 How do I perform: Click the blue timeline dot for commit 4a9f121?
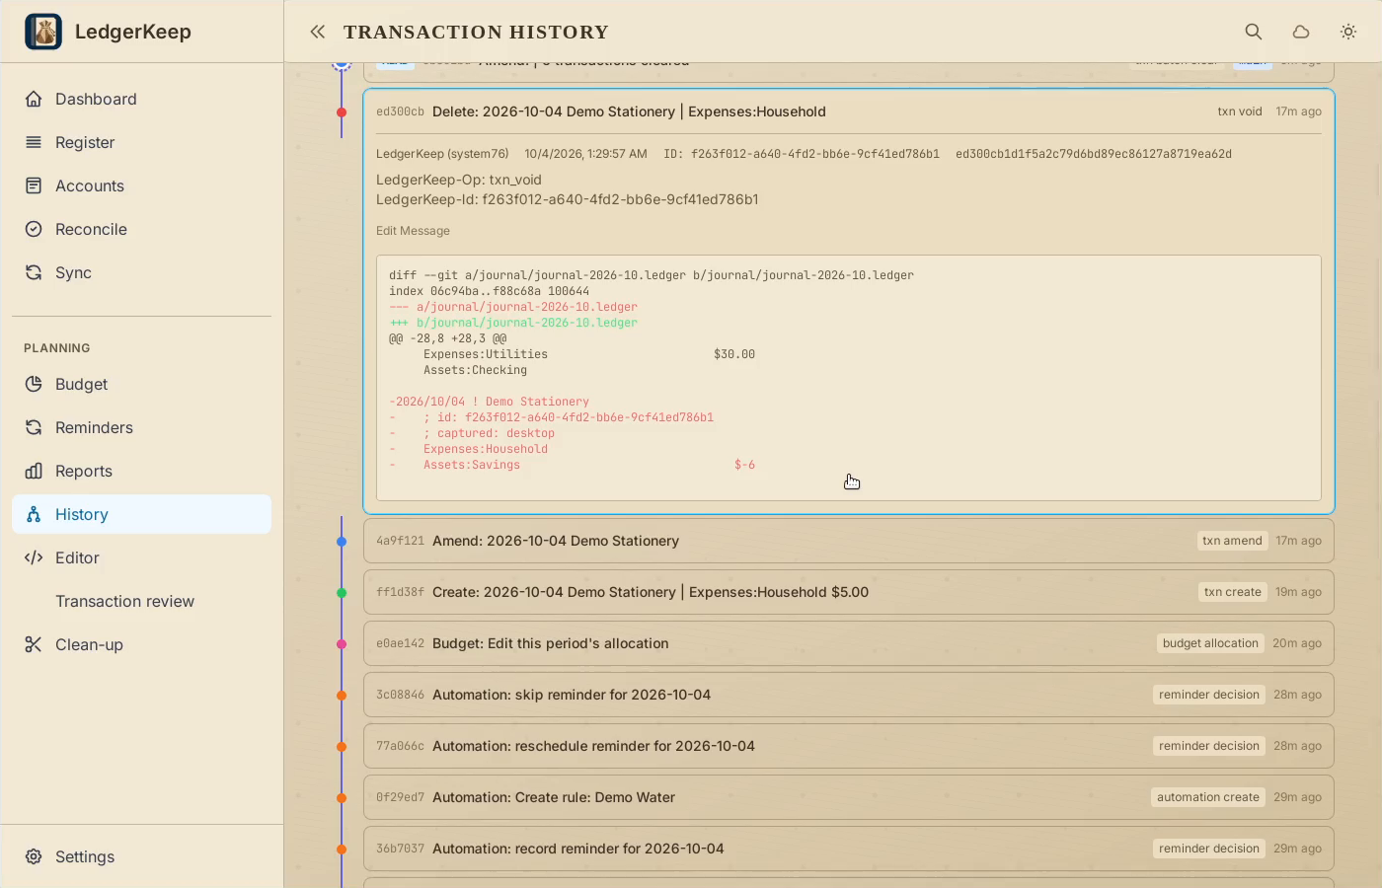342,542
